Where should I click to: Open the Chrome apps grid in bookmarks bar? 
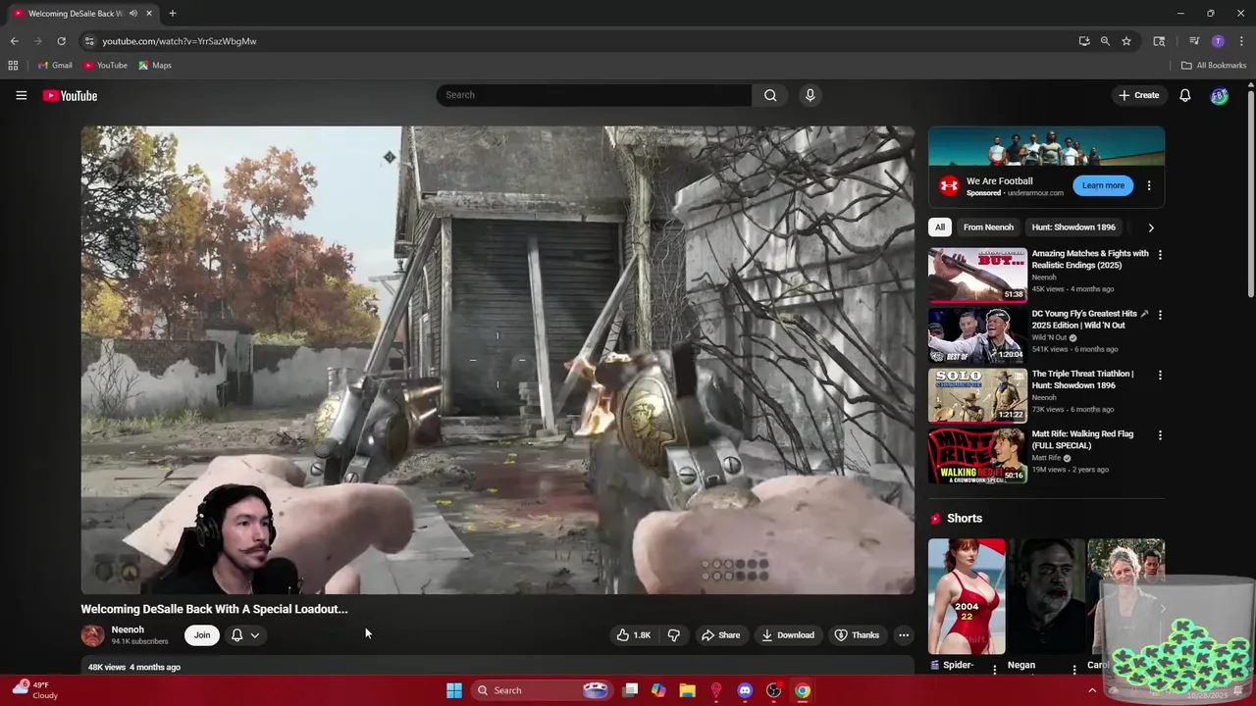[x=13, y=66]
